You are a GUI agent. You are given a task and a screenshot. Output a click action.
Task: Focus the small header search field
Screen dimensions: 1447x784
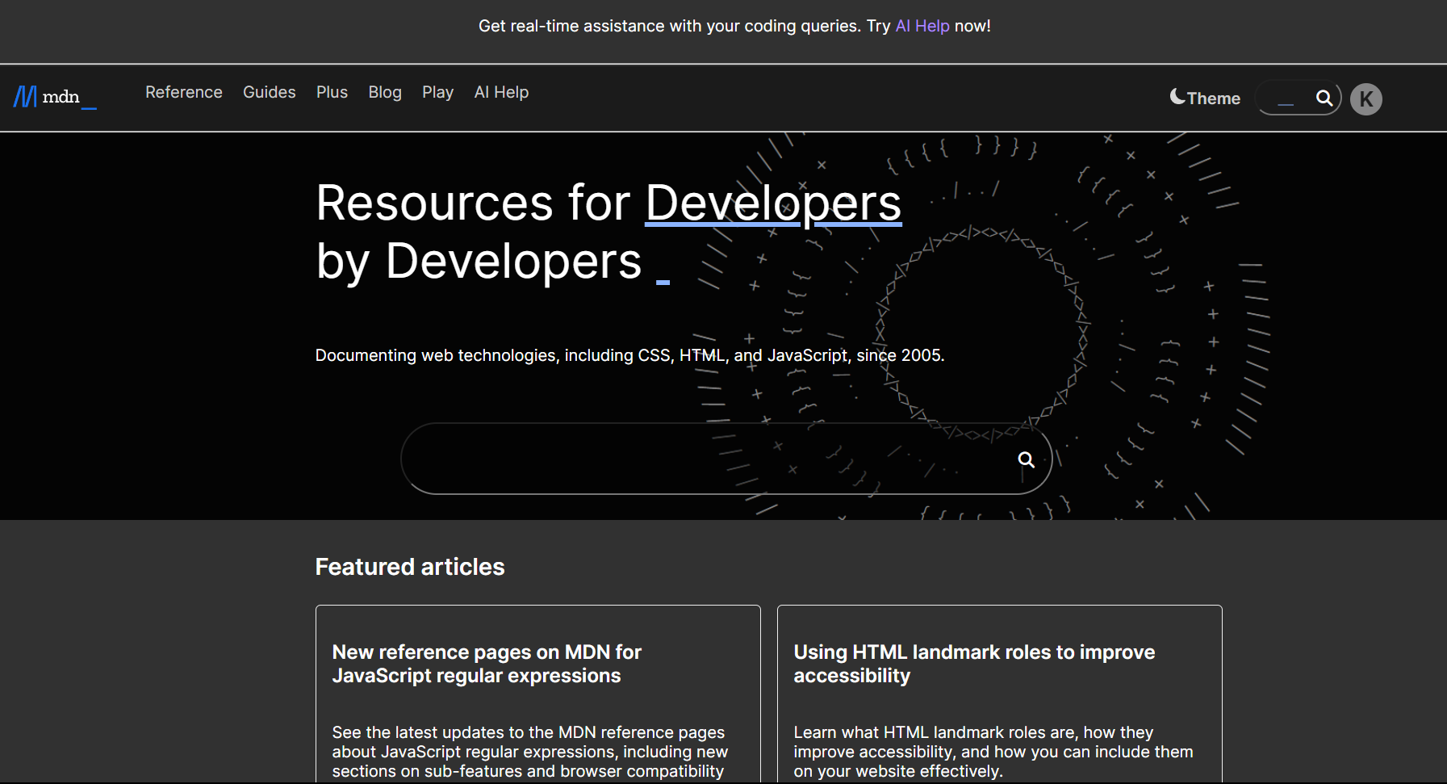pos(1286,99)
